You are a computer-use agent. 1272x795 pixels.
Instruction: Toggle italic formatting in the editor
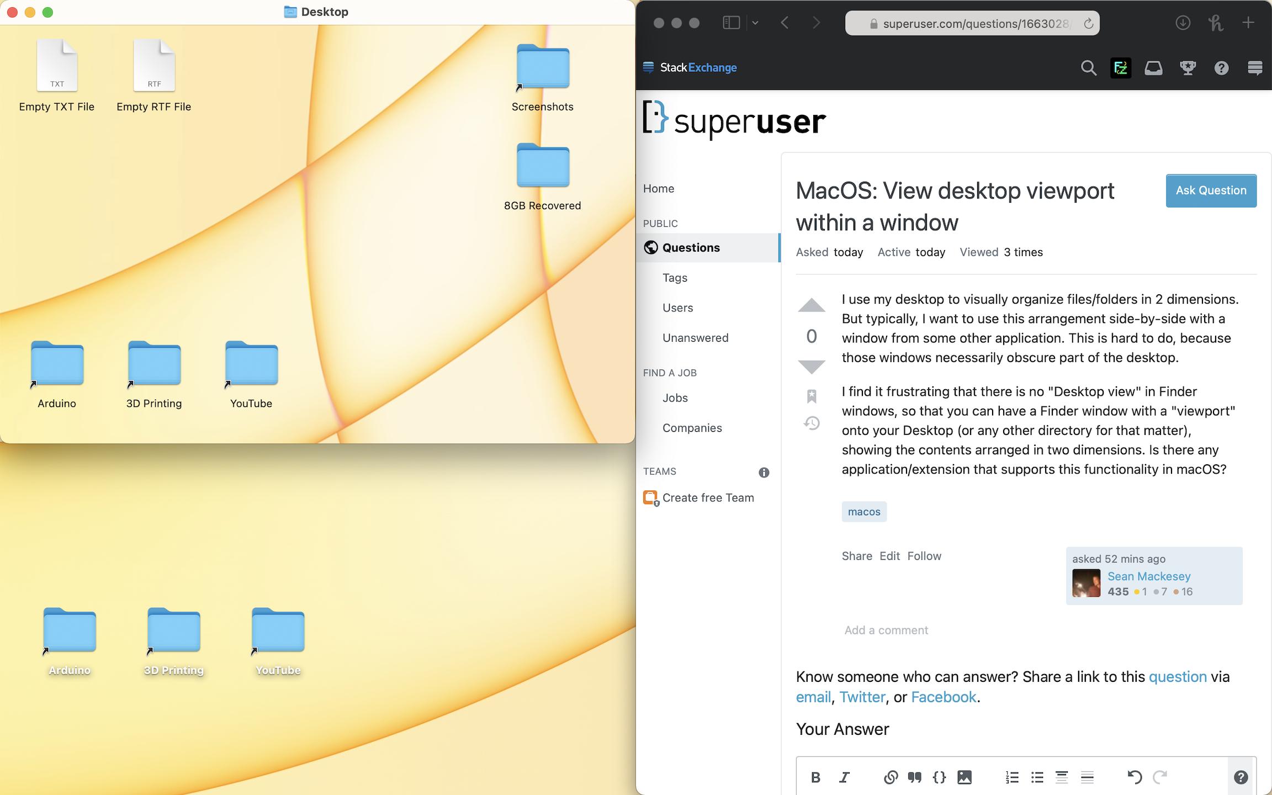click(x=844, y=777)
